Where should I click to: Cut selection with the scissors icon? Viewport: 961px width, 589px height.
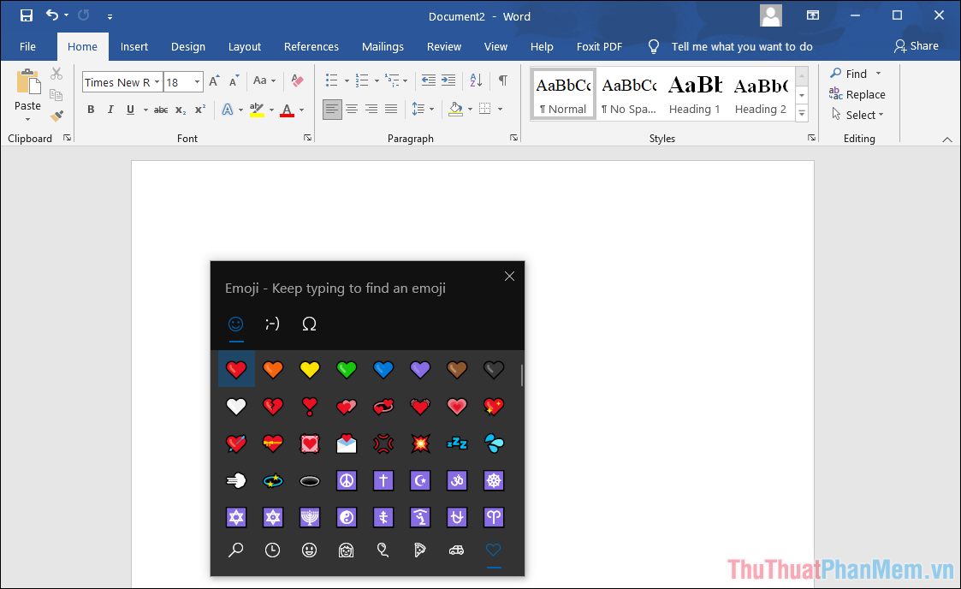tap(56, 74)
